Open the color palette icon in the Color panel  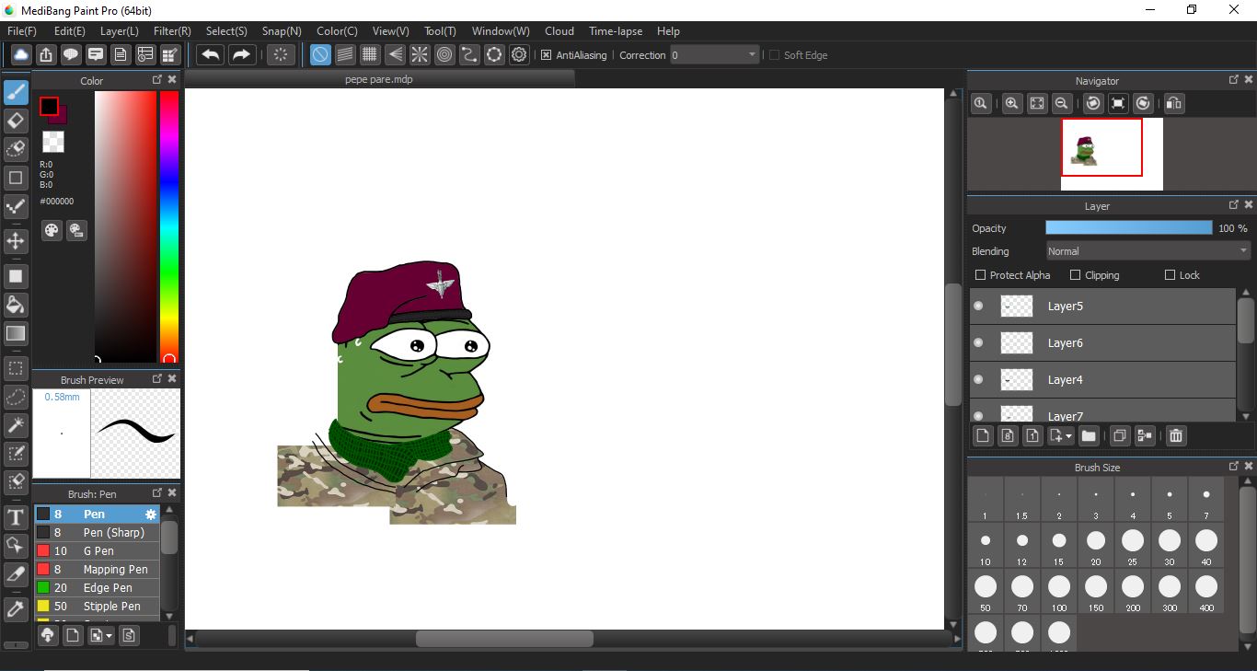(x=52, y=230)
